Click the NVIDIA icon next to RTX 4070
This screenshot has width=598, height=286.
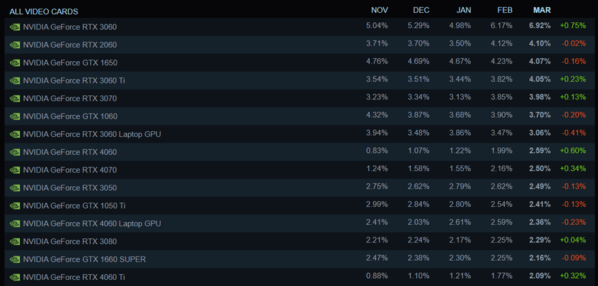pyautogui.click(x=15, y=170)
